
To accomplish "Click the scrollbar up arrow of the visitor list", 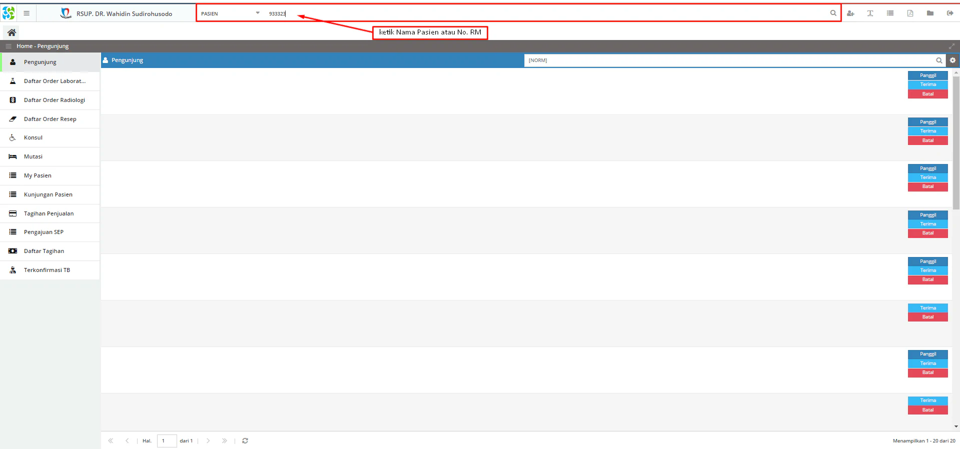I will (956, 72).
